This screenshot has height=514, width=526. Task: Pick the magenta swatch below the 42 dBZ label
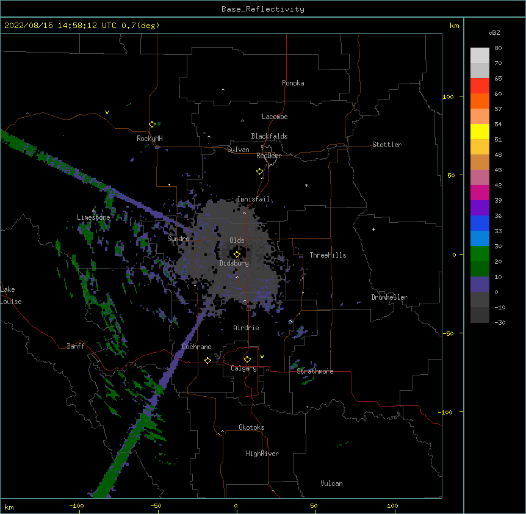coord(480,192)
